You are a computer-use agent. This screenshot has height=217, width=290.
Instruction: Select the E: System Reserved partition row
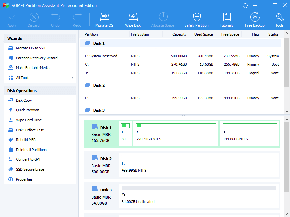[181, 56]
